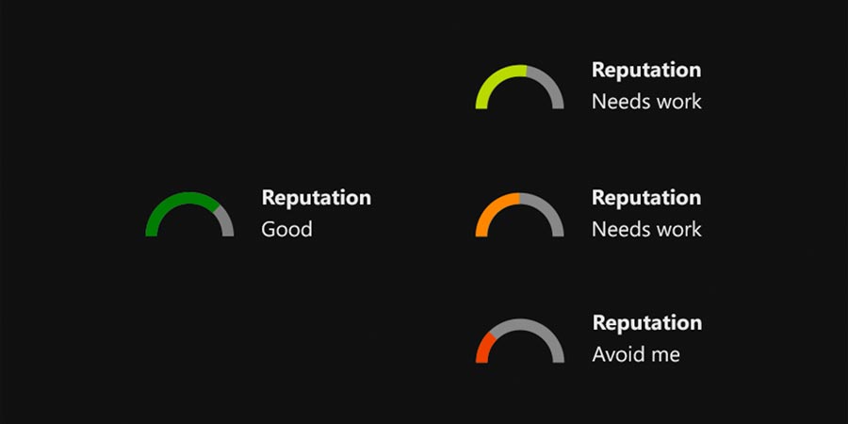
Task: Click the Reputation heading above Avoid me
Action: coord(646,323)
